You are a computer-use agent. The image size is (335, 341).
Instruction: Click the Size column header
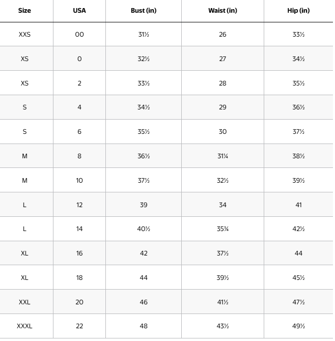pyautogui.click(x=24, y=11)
